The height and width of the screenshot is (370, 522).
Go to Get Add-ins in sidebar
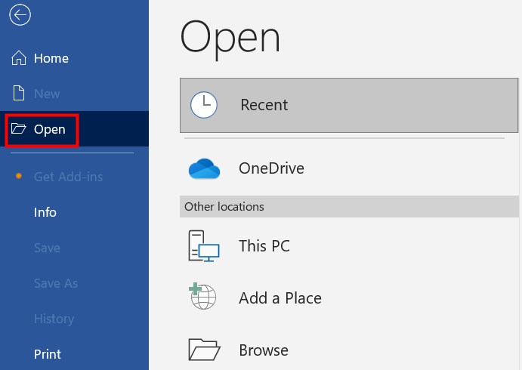68,177
